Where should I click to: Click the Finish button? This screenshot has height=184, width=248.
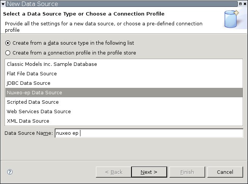[187, 172]
